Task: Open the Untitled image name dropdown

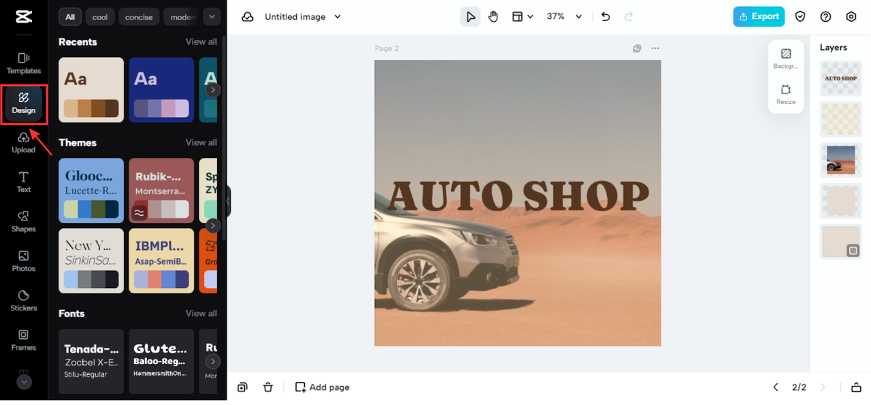Action: pyautogui.click(x=303, y=17)
